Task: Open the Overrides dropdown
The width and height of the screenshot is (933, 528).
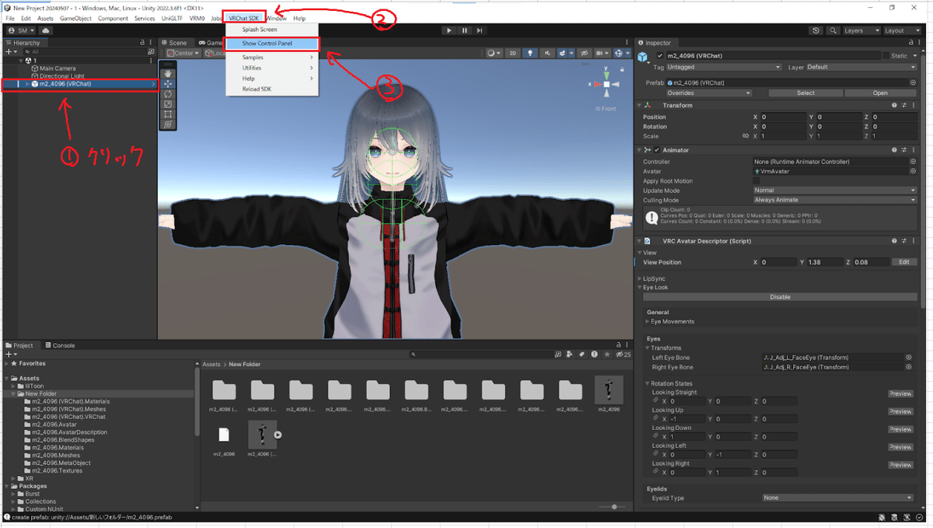Action: pos(710,93)
